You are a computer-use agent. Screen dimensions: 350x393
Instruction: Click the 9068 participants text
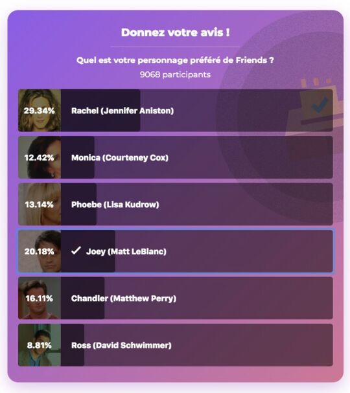tap(175, 74)
